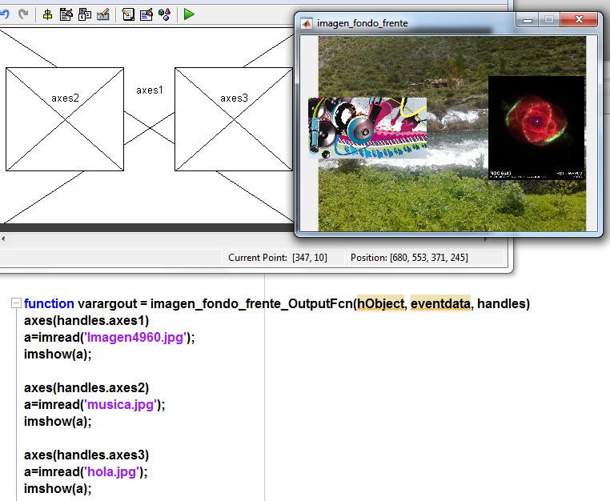610x501 pixels.
Task: Click the highlighted eventdata argument
Action: coord(440,303)
